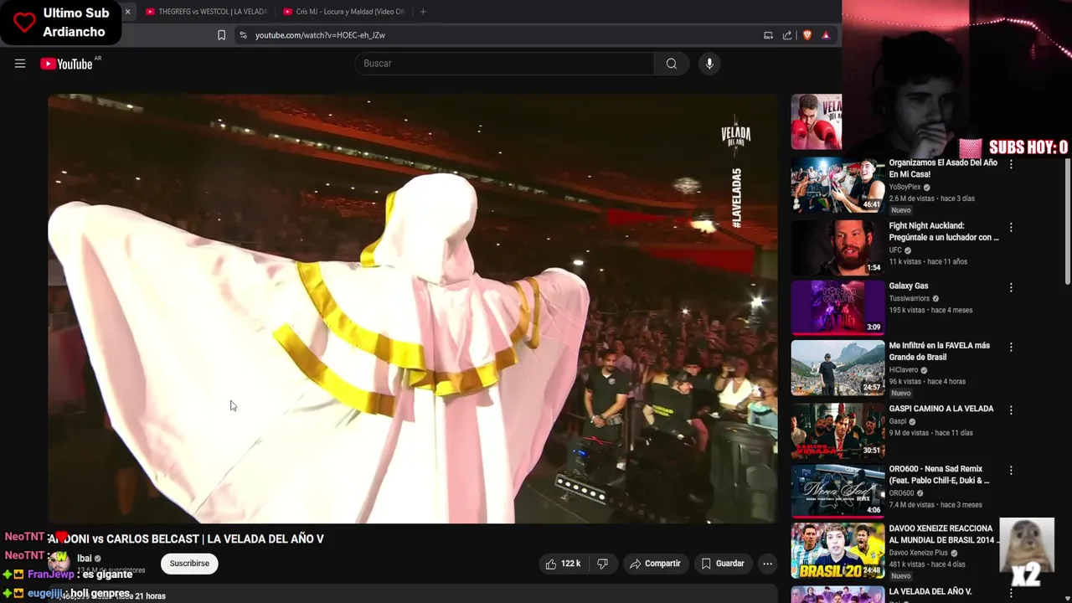Click the main video player
The height and width of the screenshot is (603, 1072).
[413, 308]
